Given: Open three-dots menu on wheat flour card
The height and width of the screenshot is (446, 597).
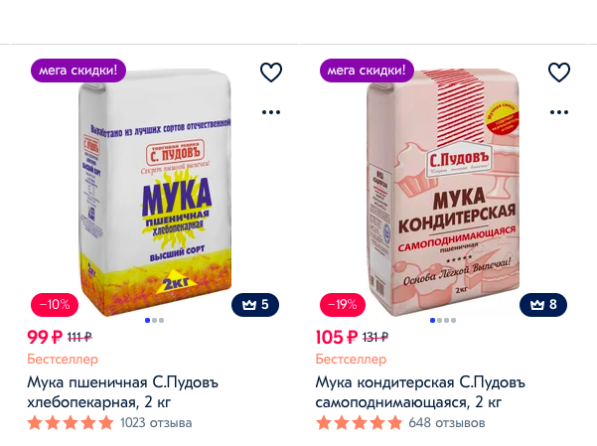Looking at the screenshot, I should click(270, 112).
